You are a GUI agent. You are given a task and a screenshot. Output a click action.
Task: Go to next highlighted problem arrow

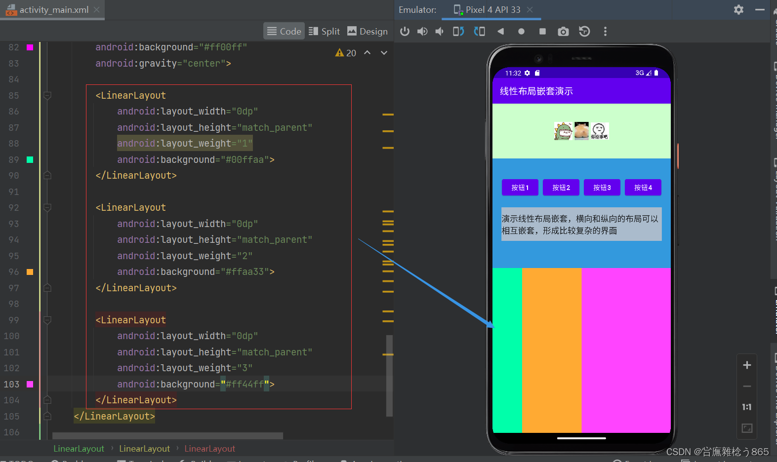click(384, 53)
